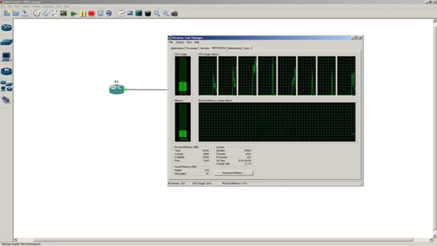
Task: Open GNS3 Device menu
Action: pos(37,6)
